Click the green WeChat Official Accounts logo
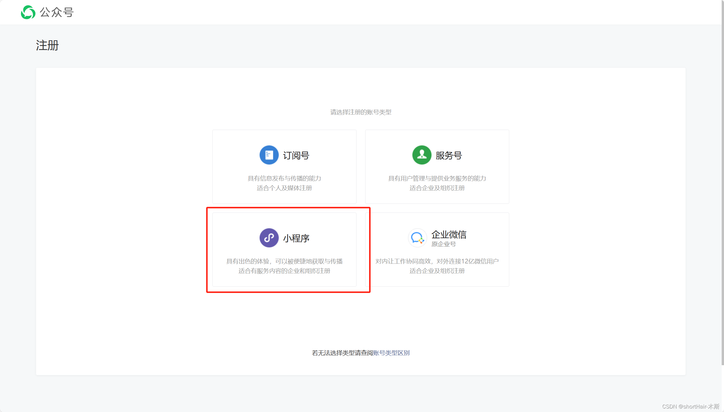 [x=28, y=12]
